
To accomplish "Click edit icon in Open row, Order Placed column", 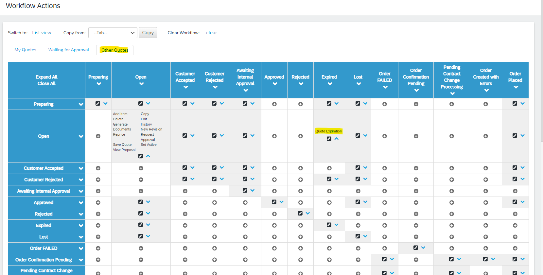I will (515, 135).
